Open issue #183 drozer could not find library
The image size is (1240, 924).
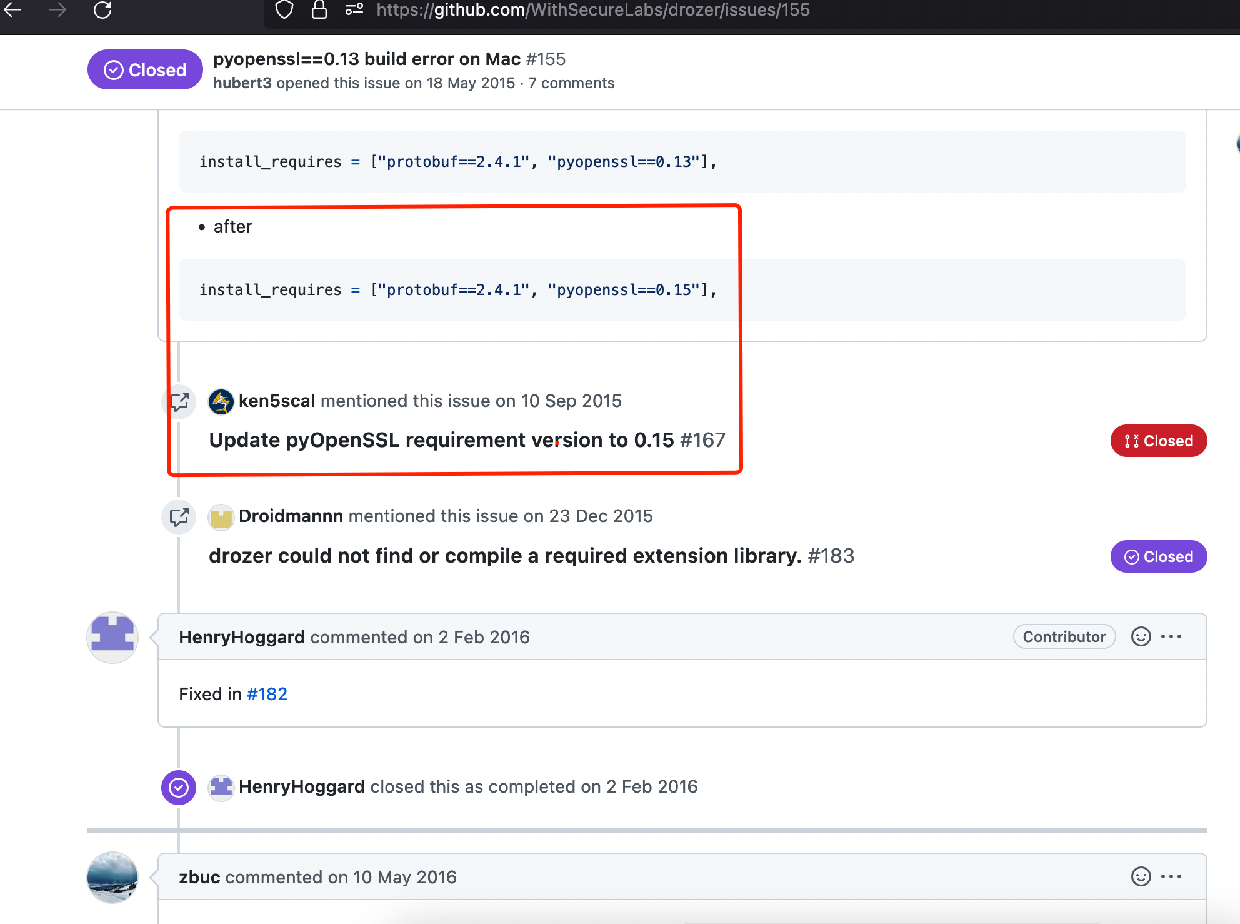coord(531,556)
